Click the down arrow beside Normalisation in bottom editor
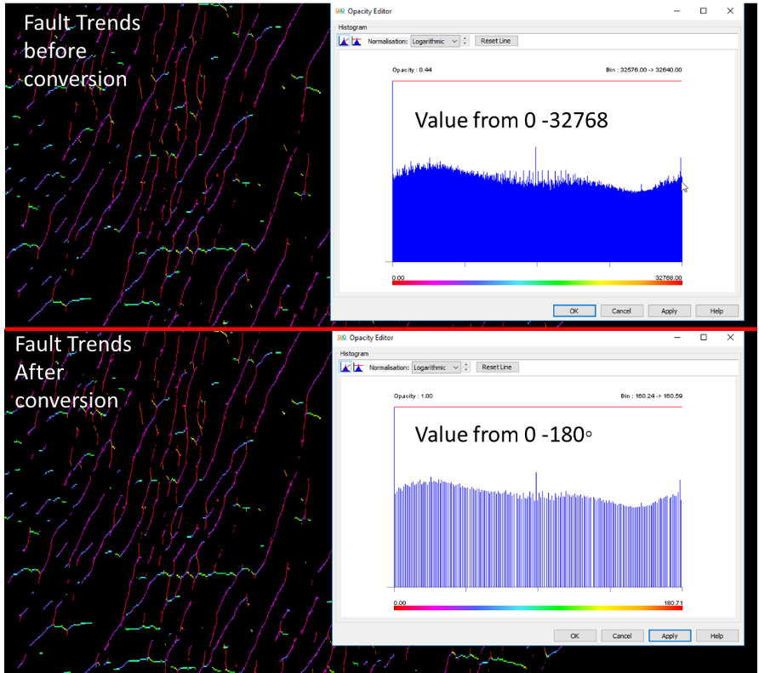759x673 pixels. [465, 369]
